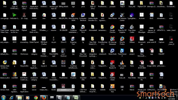Open the Flipkart CSV folder
The width and height of the screenshot is (178, 100).
pyautogui.click(x=142, y=3)
